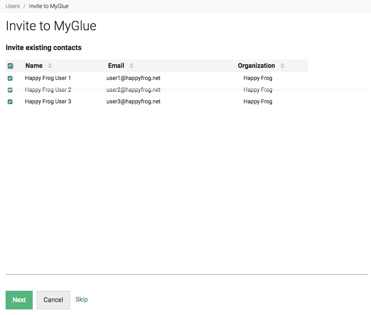Select the name Happy Frog User 3
Viewport: 371px width, 315px height.
pos(48,101)
